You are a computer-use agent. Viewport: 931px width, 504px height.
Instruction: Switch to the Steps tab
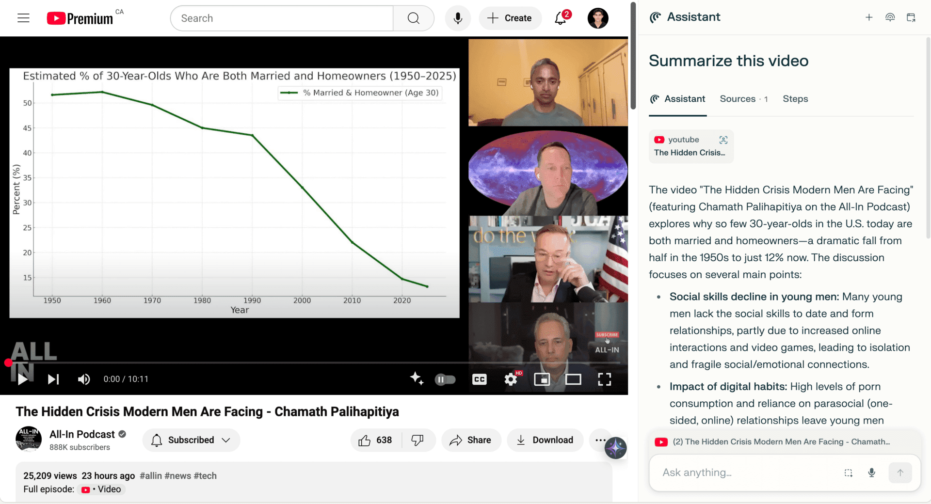pyautogui.click(x=795, y=99)
